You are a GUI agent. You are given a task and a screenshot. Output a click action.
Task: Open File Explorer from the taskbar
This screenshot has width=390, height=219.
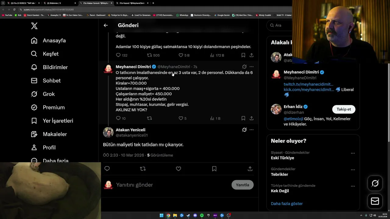pyautogui.click(x=175, y=215)
